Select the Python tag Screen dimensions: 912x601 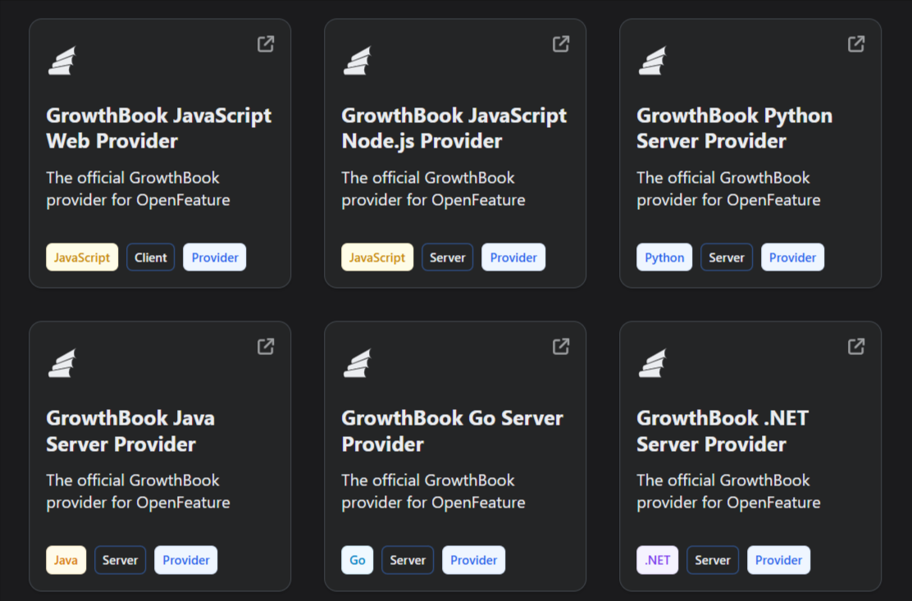[664, 257]
